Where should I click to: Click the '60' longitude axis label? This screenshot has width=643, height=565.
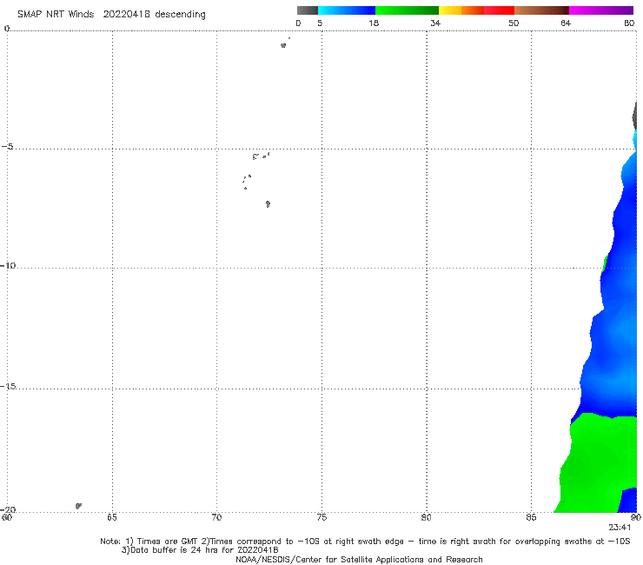(7, 517)
